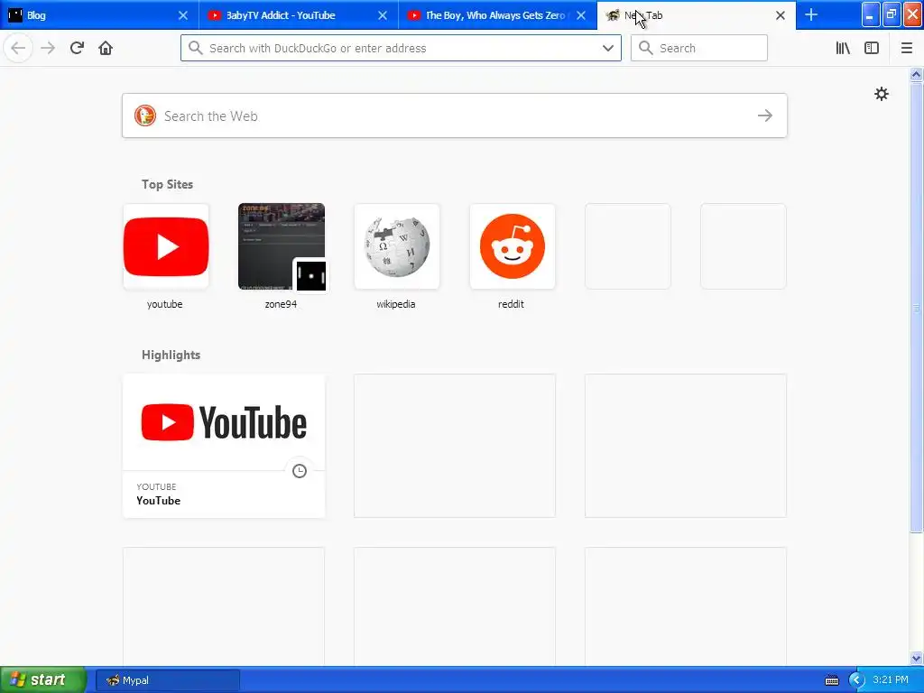Focus the Search the Web box
Screen dimensions: 924x693
pyautogui.click(x=455, y=115)
